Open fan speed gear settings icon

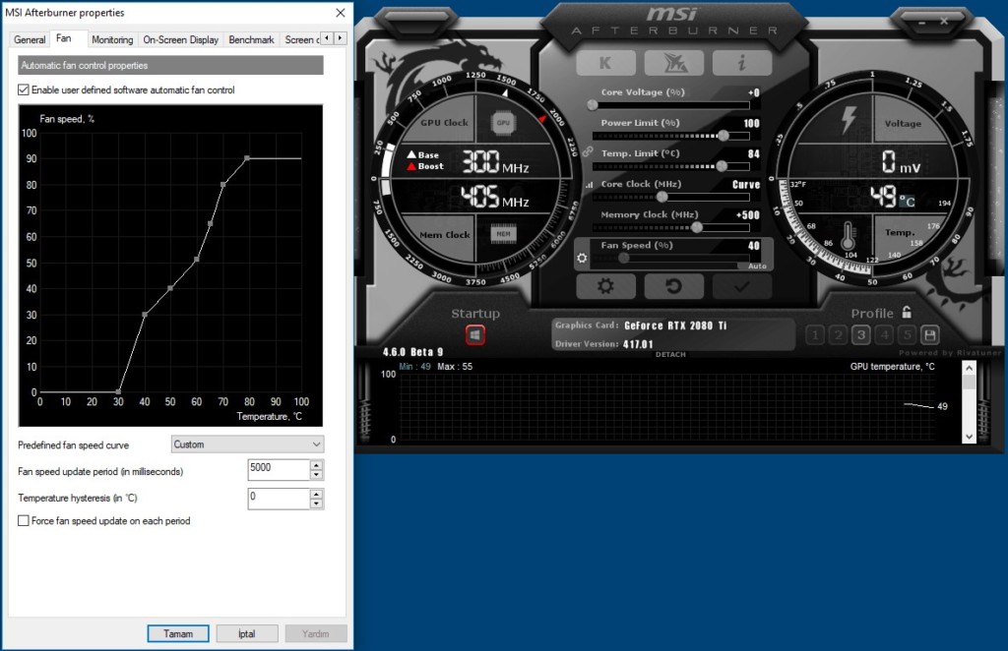[582, 258]
